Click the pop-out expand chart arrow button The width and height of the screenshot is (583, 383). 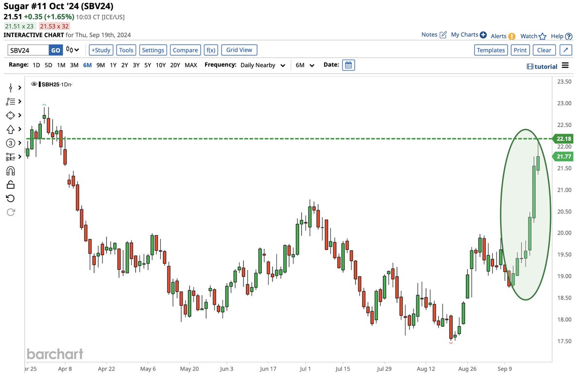[x=566, y=50]
